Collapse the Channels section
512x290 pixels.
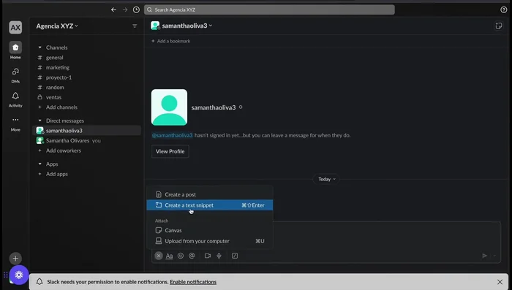[x=39, y=47]
